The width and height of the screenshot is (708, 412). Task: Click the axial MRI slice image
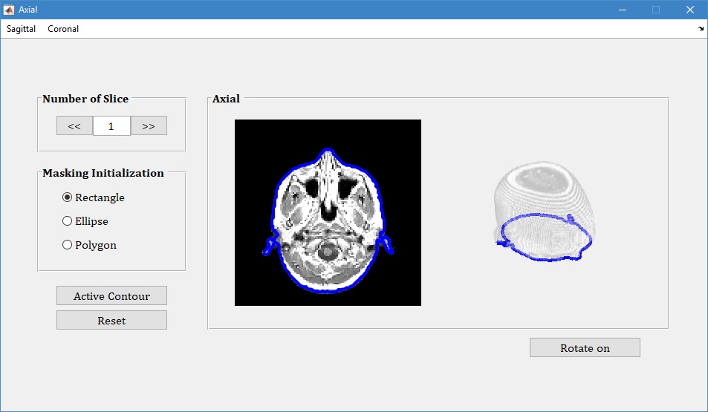pyautogui.click(x=328, y=212)
